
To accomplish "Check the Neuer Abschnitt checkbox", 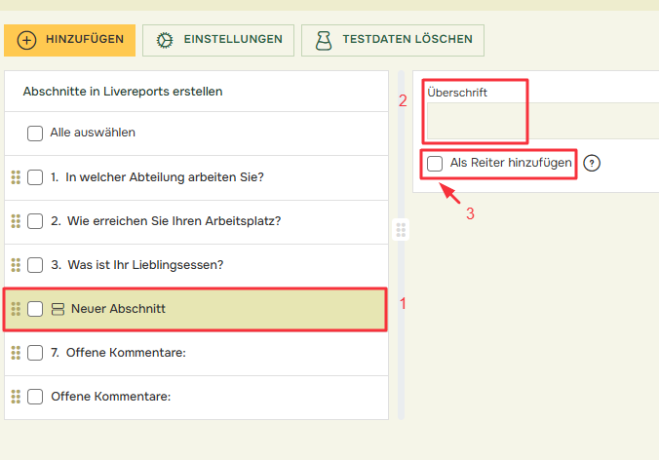I will 35,309.
